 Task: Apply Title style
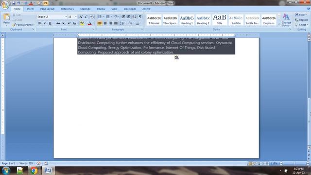click(x=220, y=20)
